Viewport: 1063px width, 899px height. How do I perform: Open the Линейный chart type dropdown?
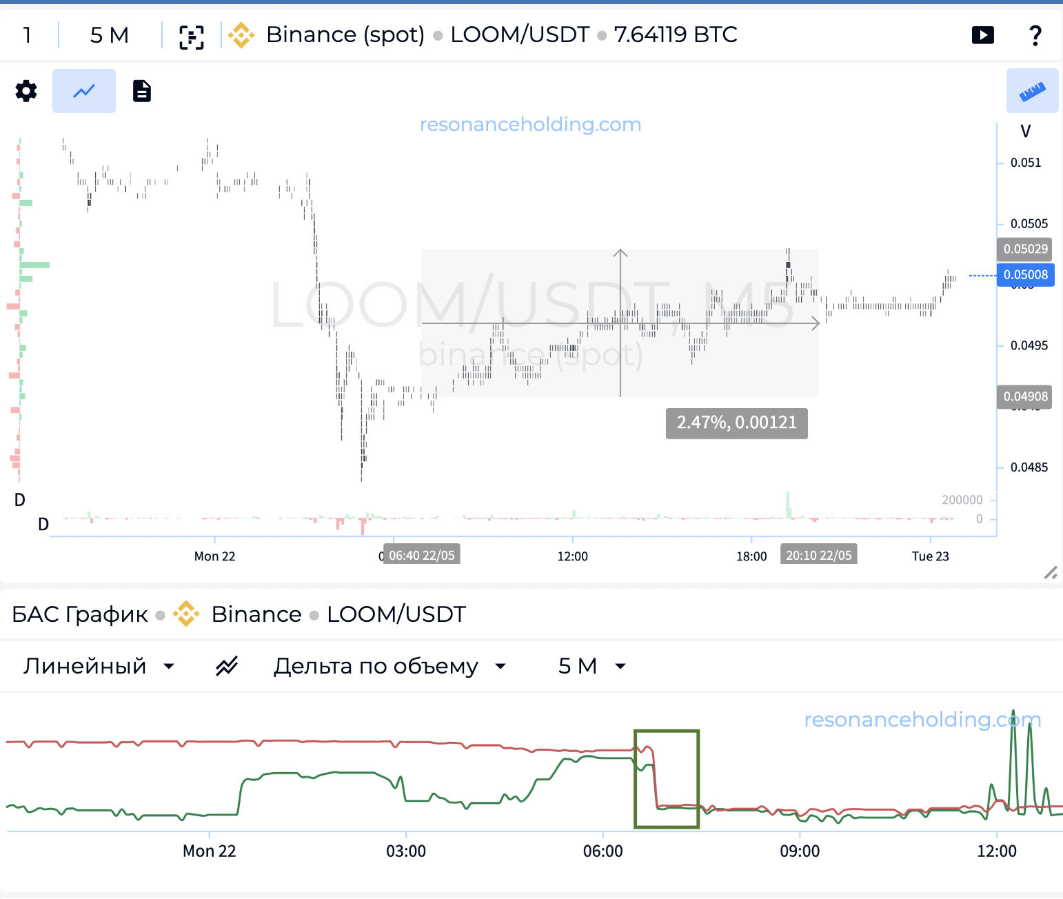click(99, 666)
